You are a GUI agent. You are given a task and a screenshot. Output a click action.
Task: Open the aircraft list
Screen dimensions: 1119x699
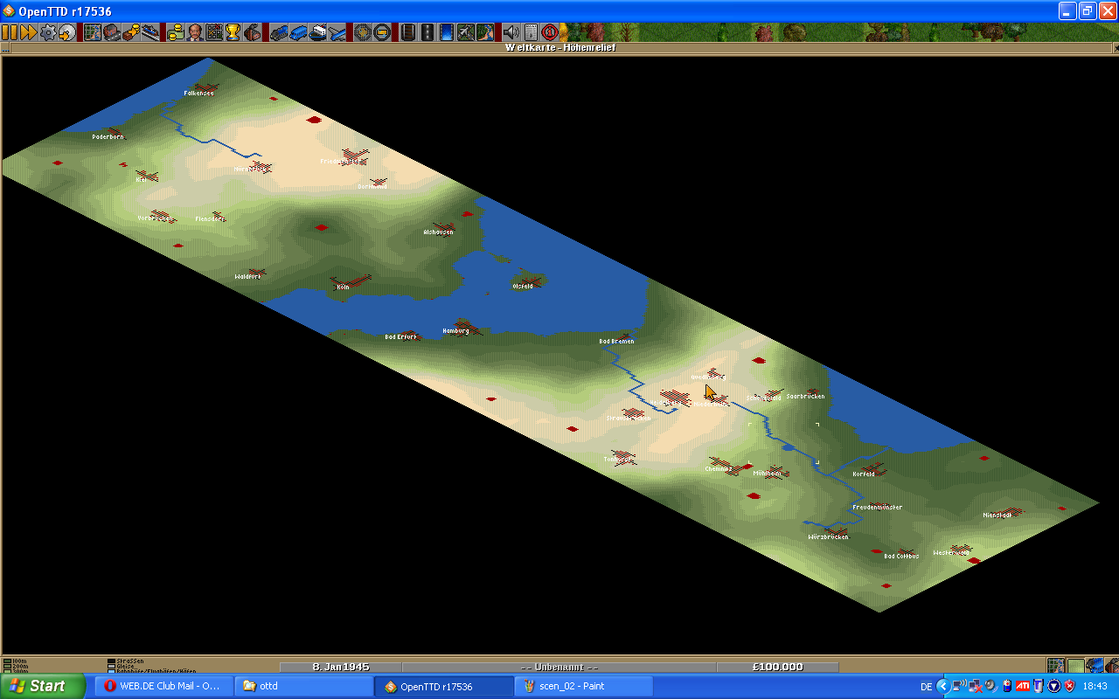(337, 32)
